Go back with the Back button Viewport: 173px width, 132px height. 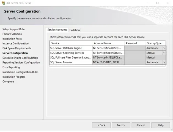(101, 125)
